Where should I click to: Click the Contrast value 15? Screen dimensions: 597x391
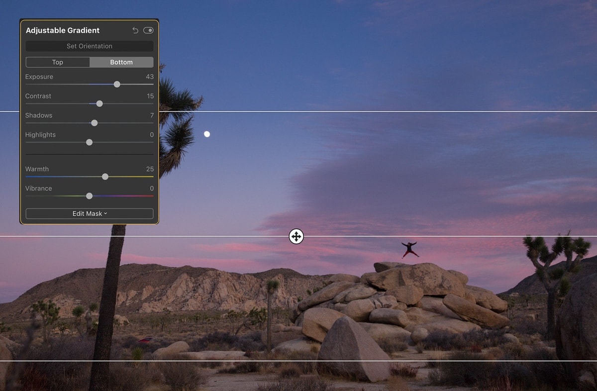coord(150,96)
